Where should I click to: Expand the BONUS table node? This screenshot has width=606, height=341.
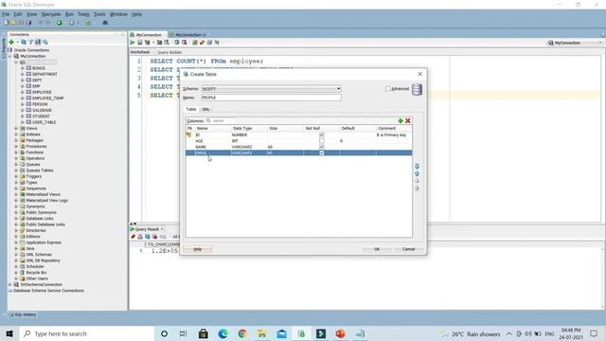tap(23, 68)
